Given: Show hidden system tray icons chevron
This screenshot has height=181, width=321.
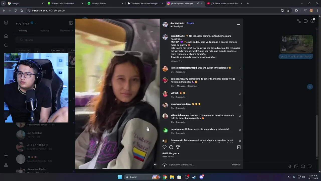Looking at the screenshot, I should [x=288, y=177].
